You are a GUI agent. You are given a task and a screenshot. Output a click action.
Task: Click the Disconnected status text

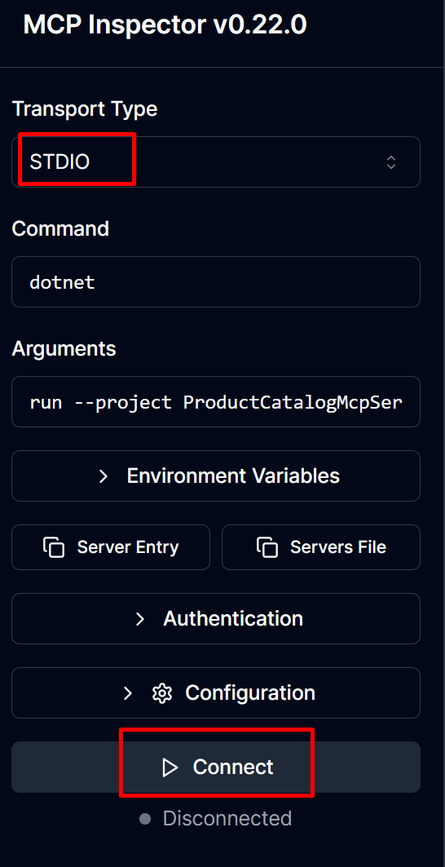(x=227, y=818)
